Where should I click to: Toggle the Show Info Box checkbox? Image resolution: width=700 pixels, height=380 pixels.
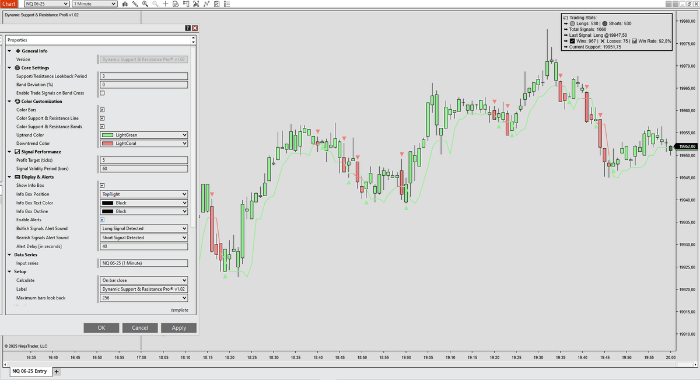[103, 186]
